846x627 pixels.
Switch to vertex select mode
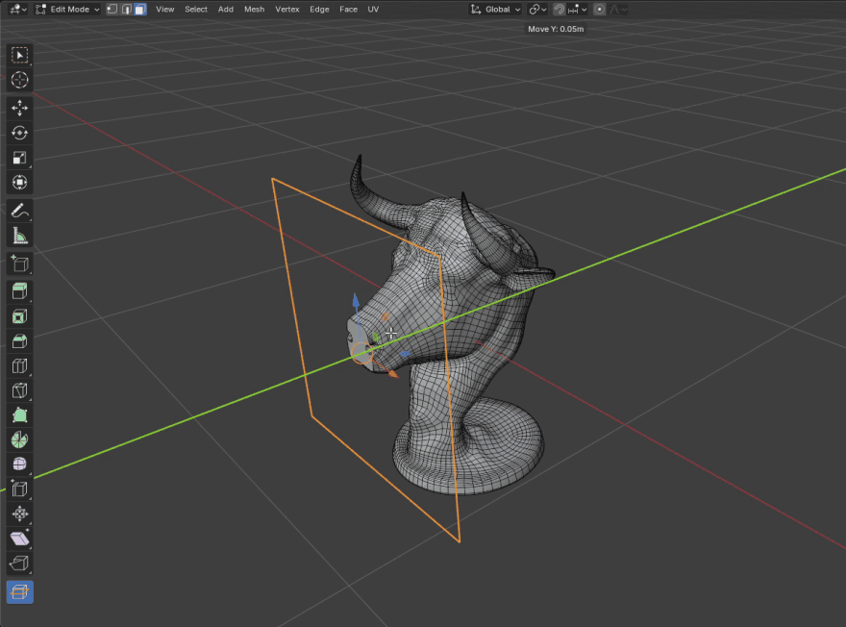(112, 10)
